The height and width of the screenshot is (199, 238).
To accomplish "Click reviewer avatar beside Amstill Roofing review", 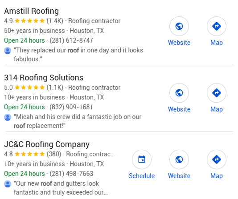I will (8, 51).
